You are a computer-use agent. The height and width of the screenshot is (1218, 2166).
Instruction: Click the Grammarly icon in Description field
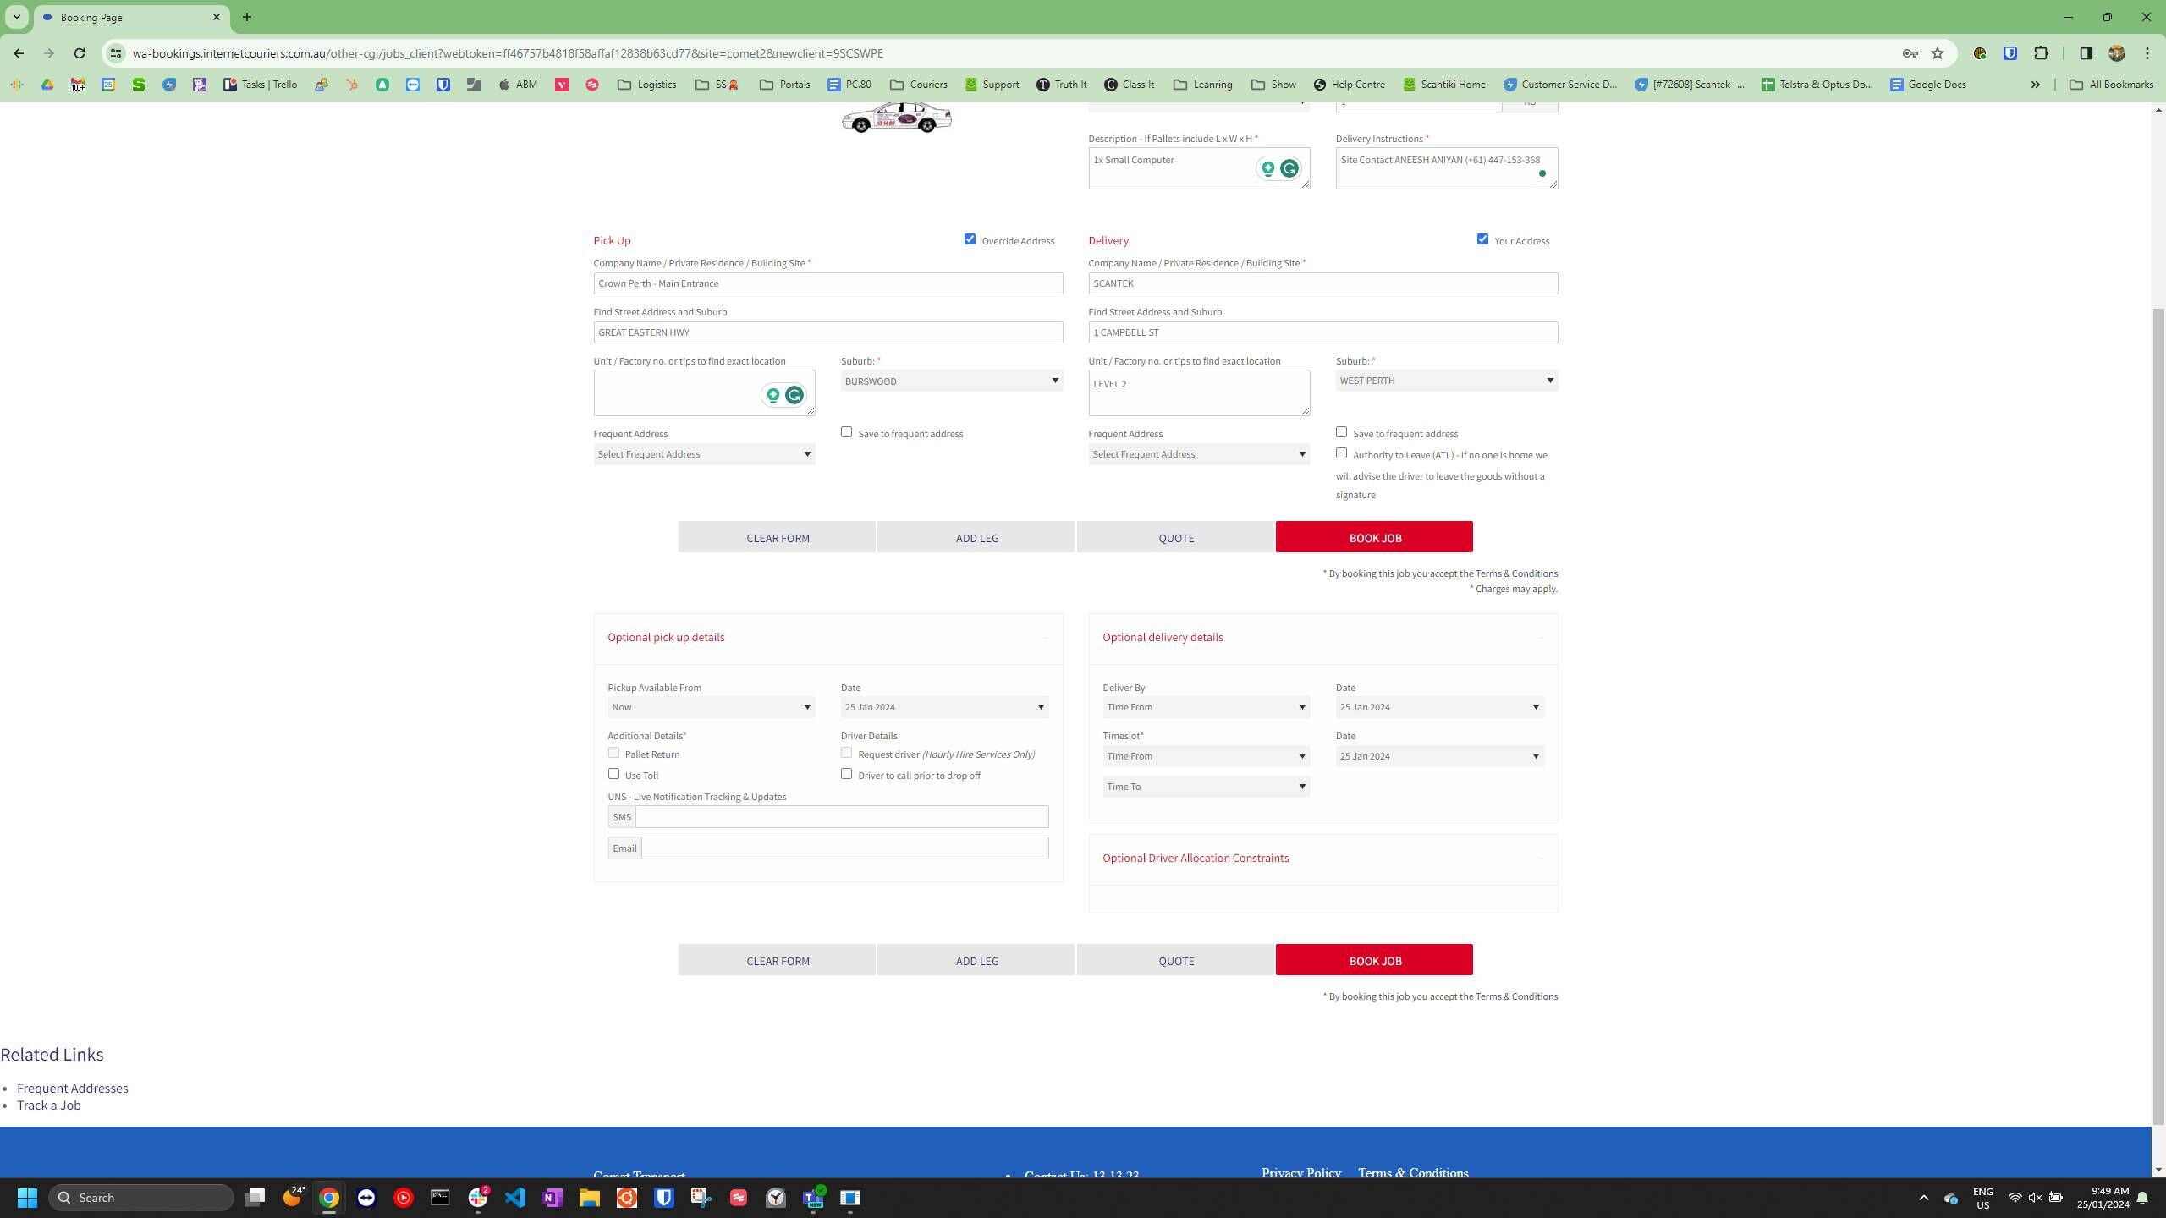(x=1289, y=168)
